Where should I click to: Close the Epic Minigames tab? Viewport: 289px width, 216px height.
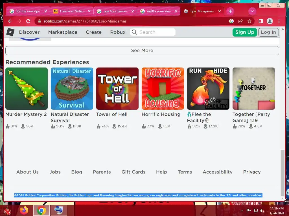pyautogui.click(x=220, y=11)
